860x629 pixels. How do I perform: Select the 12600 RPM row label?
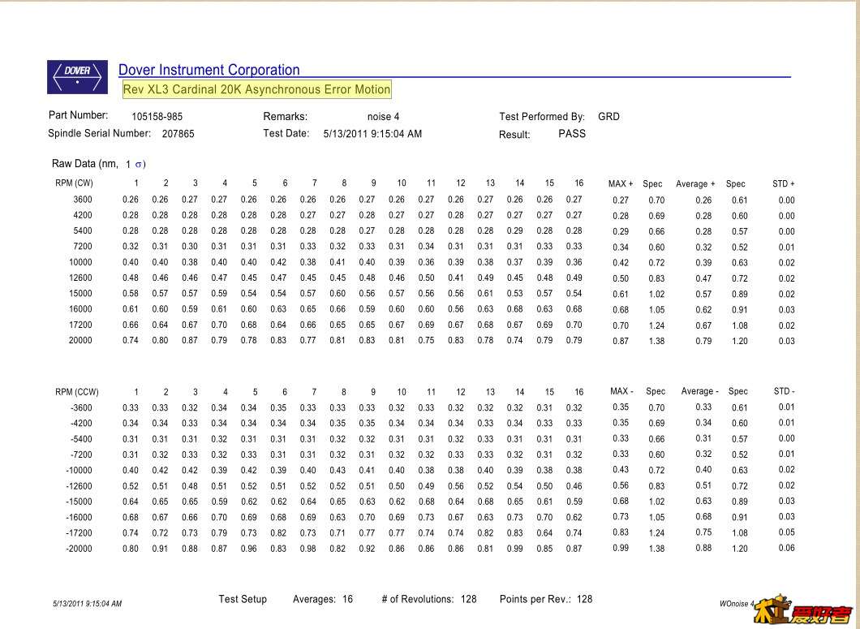tap(80, 278)
